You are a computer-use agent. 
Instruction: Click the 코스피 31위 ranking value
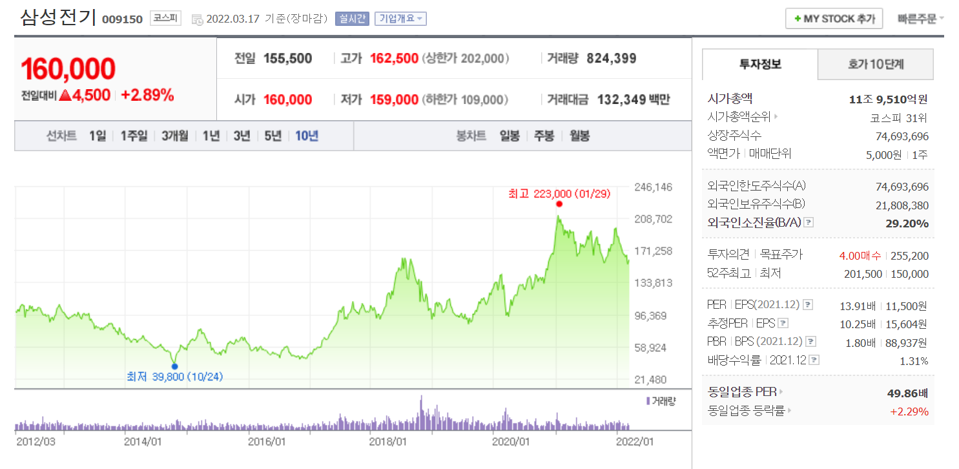point(899,118)
